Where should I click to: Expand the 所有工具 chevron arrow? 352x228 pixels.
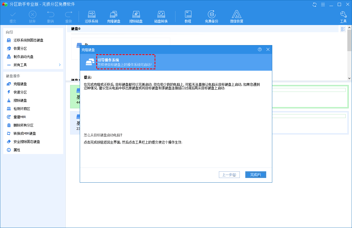[60, 65]
